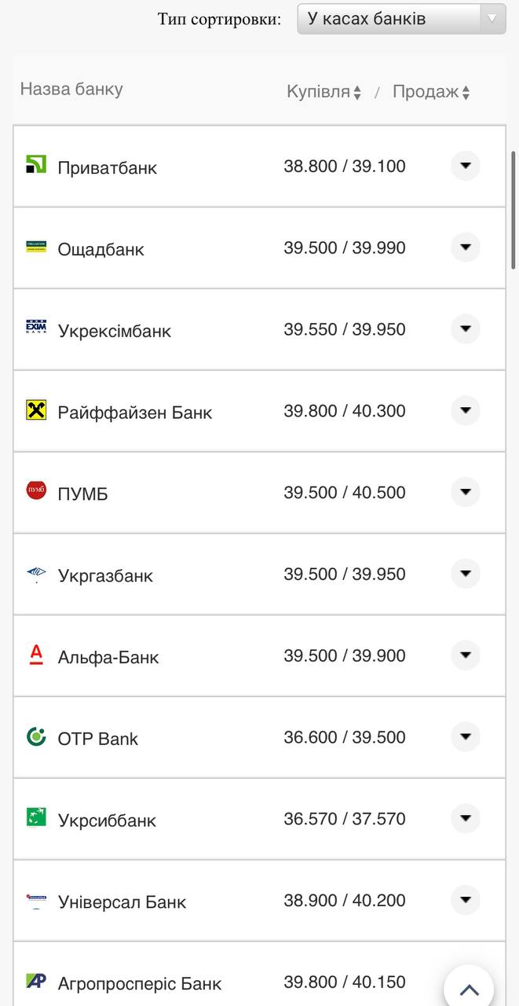Viewport: 519px width, 1006px height.
Task: Click the Назва банку column header
Action: click(71, 89)
